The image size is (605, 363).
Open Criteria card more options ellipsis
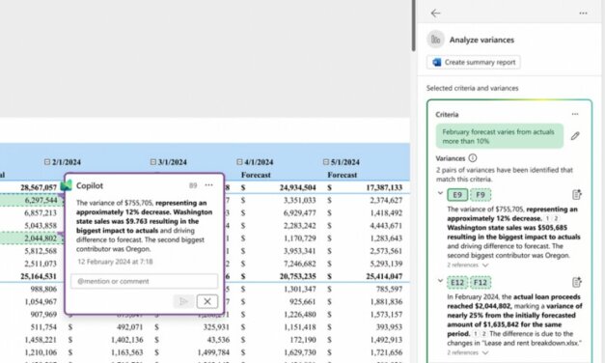coord(575,114)
